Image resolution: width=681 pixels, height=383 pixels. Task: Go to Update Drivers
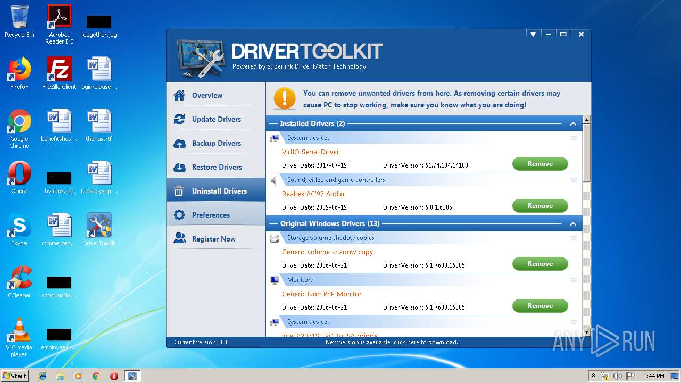215,119
